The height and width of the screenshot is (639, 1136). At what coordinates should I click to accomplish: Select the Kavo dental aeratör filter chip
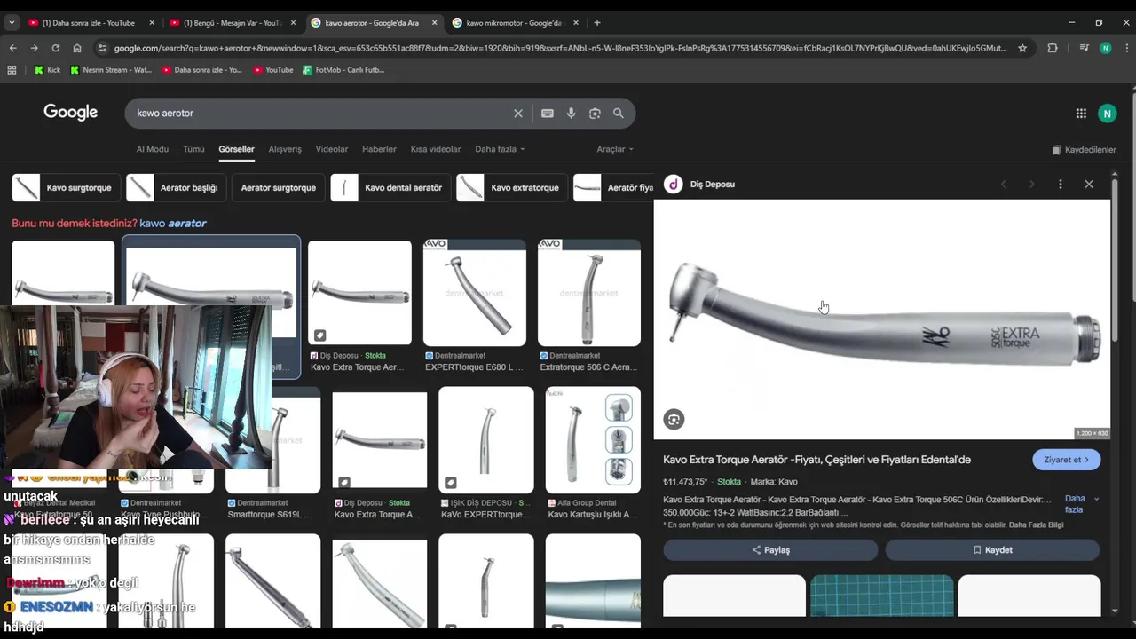coord(390,188)
